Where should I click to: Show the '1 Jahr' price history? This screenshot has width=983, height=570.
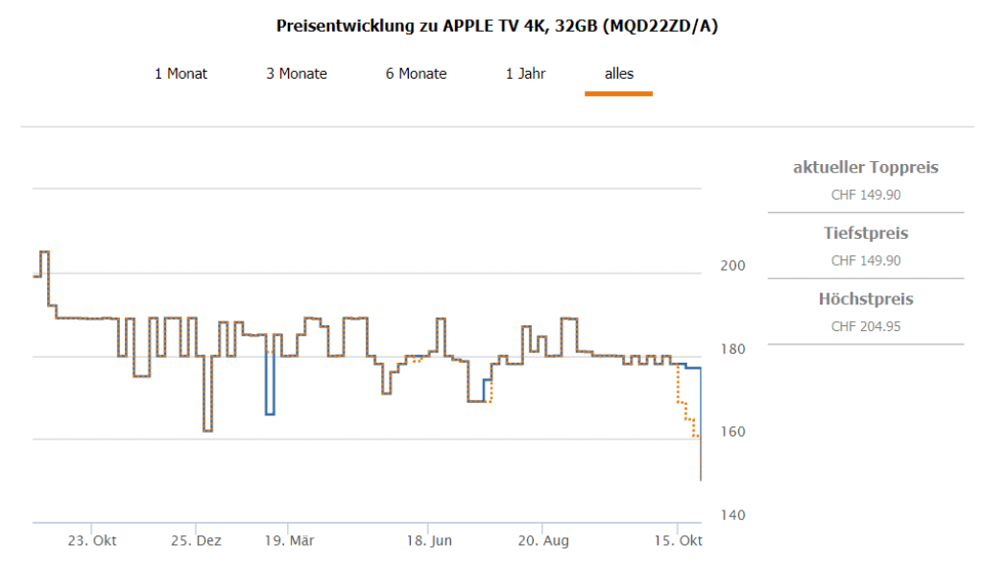525,73
